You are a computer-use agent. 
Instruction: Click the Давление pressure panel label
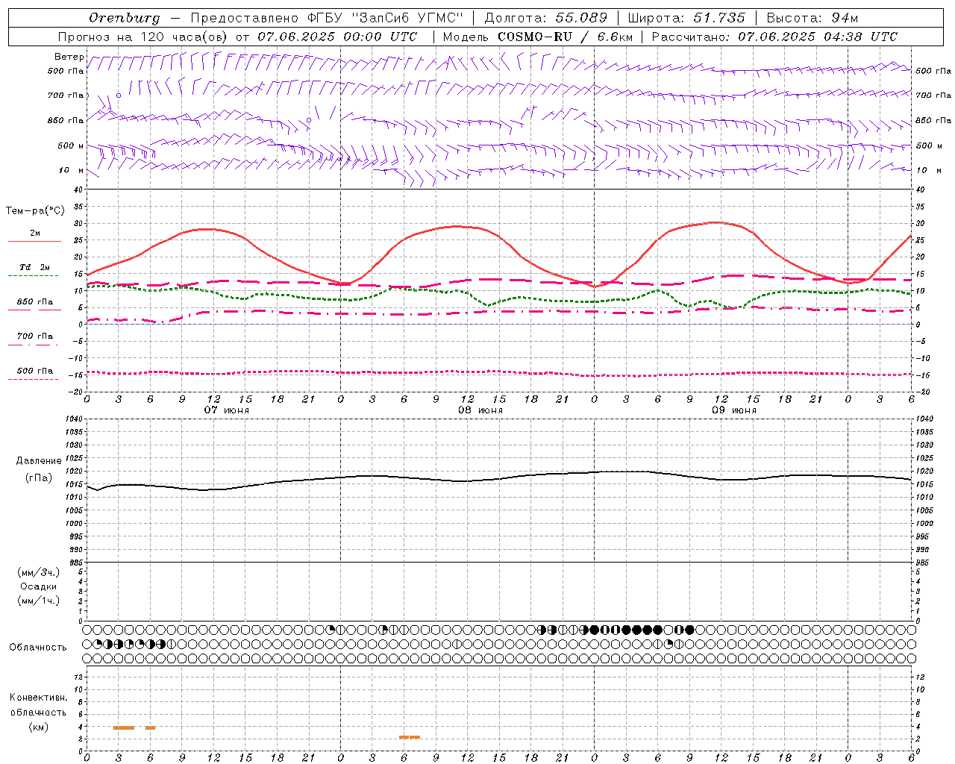click(38, 461)
